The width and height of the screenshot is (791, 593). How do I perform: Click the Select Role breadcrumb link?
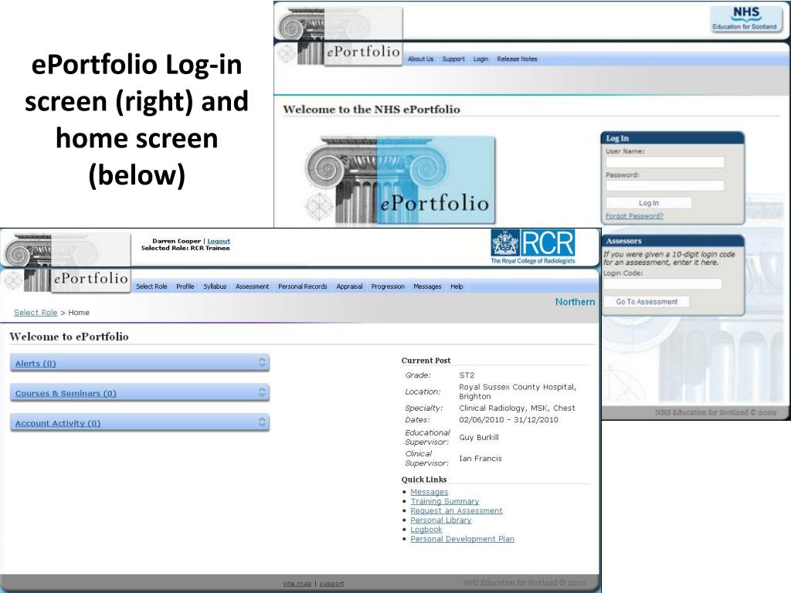pyautogui.click(x=36, y=313)
